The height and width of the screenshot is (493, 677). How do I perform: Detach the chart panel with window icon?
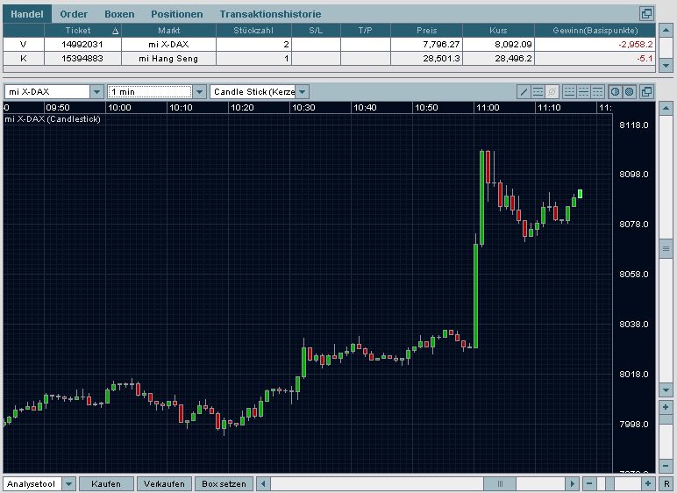647,91
